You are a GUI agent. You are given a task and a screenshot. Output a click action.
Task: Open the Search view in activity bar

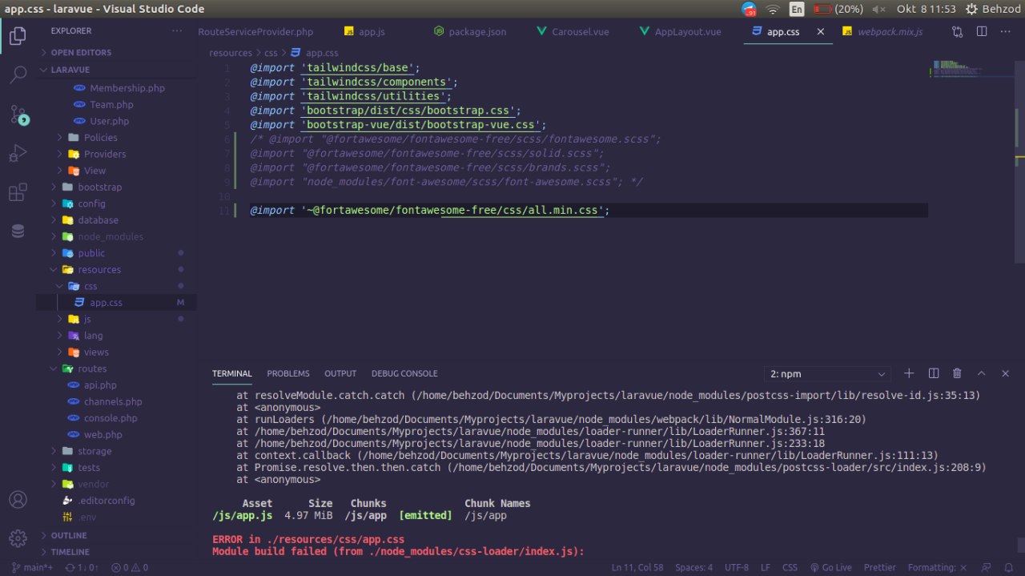(x=18, y=75)
